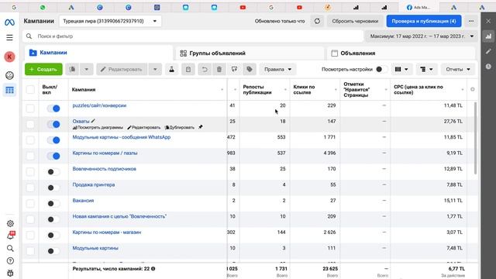Click the trash delete icon
496x279 pixels.
click(219, 69)
